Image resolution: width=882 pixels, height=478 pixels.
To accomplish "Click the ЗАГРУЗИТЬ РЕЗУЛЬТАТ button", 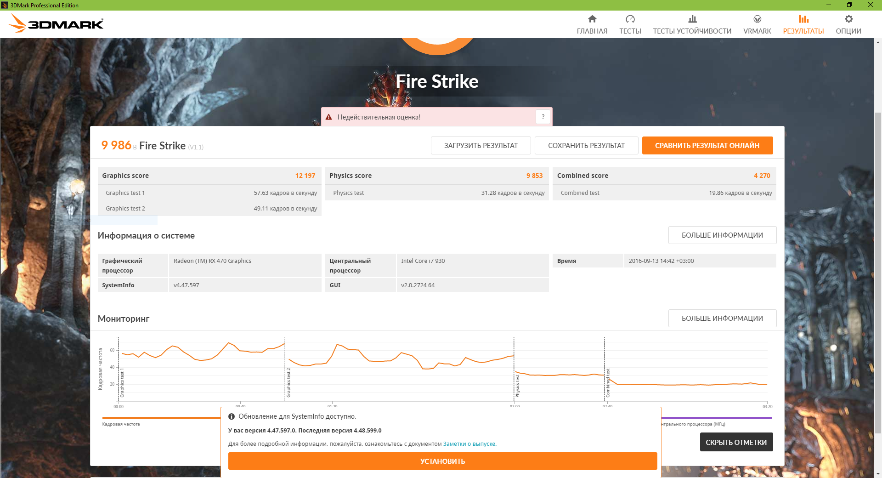I will pos(481,146).
